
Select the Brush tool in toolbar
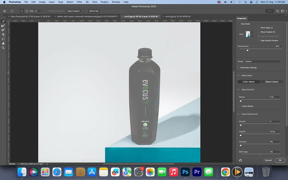3,30
